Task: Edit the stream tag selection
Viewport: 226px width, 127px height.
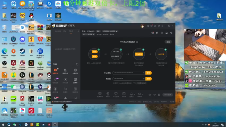Action: point(110,31)
